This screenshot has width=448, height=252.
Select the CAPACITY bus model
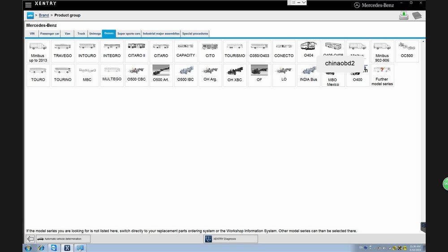(x=185, y=51)
